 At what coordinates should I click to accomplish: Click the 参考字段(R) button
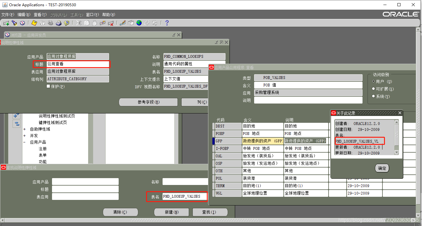tap(148, 102)
